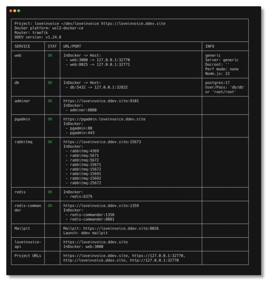Click the URL/PORT column header

(72, 46)
